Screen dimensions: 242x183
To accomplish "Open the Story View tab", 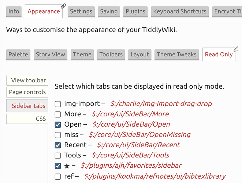I will [x=50, y=55].
